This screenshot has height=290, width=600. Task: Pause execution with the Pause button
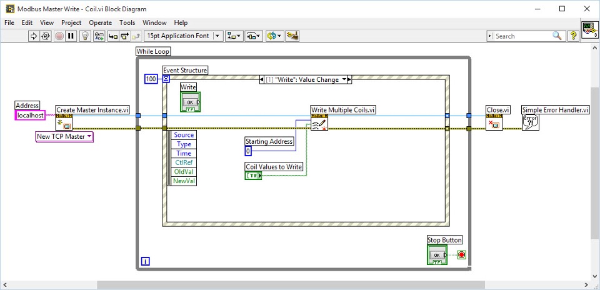click(x=71, y=36)
